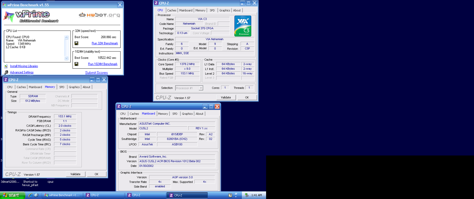Select About tab in the Motherboard CPU-Z window
474x199 pixels.
(199, 114)
